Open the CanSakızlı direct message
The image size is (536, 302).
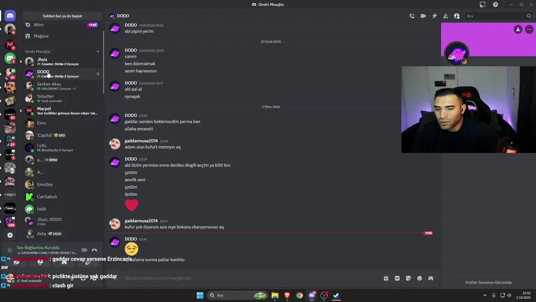pos(62,197)
